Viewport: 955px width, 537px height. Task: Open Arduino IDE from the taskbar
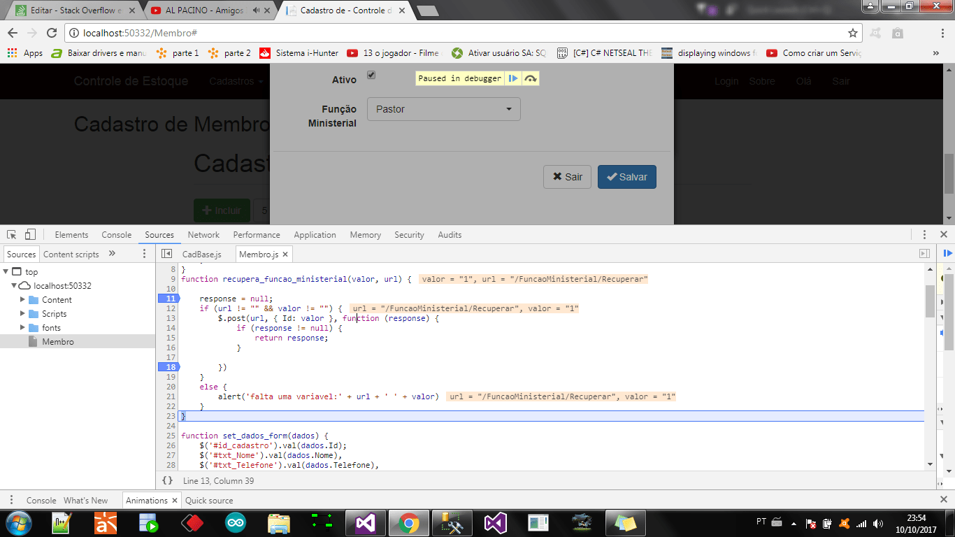[x=236, y=522]
